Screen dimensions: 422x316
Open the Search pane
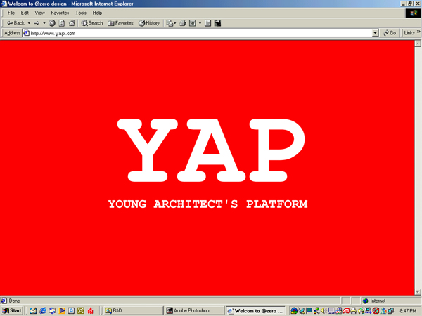pos(92,23)
